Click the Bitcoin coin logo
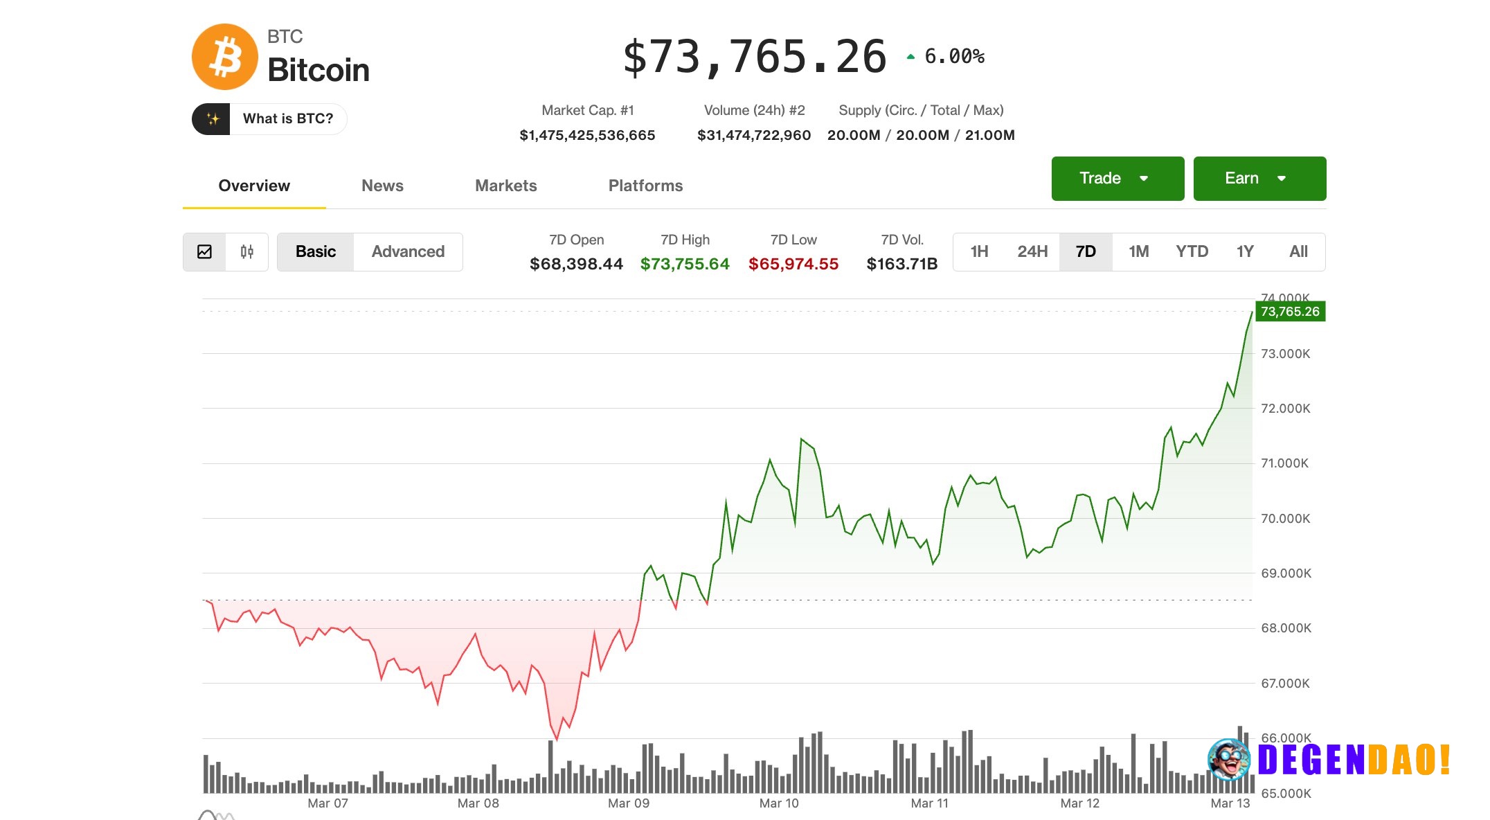This screenshot has width=1490, height=820. [x=225, y=56]
